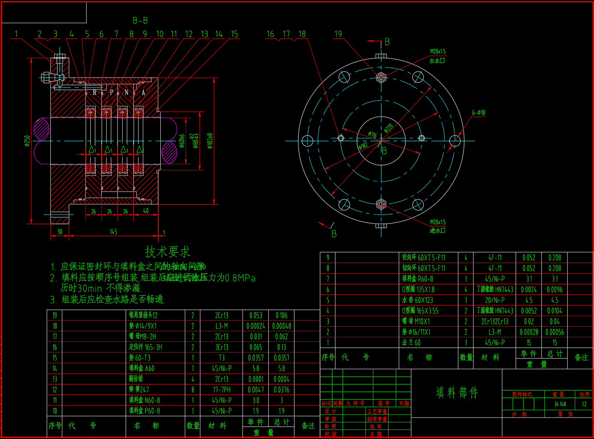
Task: Select the top hexagonal outlet fitting
Action: click(381, 78)
